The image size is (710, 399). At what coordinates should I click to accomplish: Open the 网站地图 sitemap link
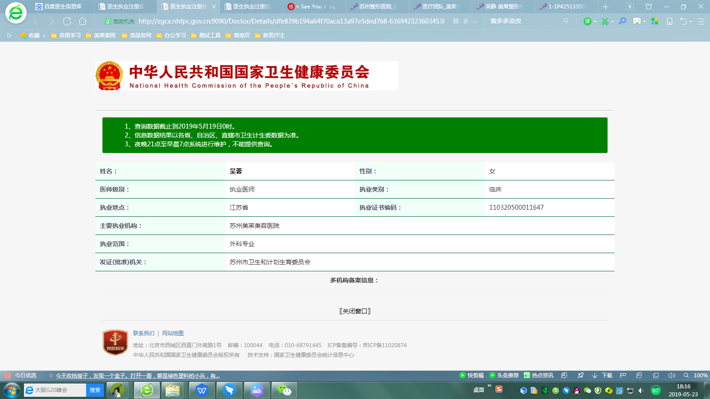pyautogui.click(x=173, y=333)
